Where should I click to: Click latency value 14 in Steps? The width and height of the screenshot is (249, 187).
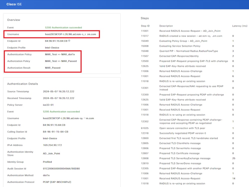[234, 179]
